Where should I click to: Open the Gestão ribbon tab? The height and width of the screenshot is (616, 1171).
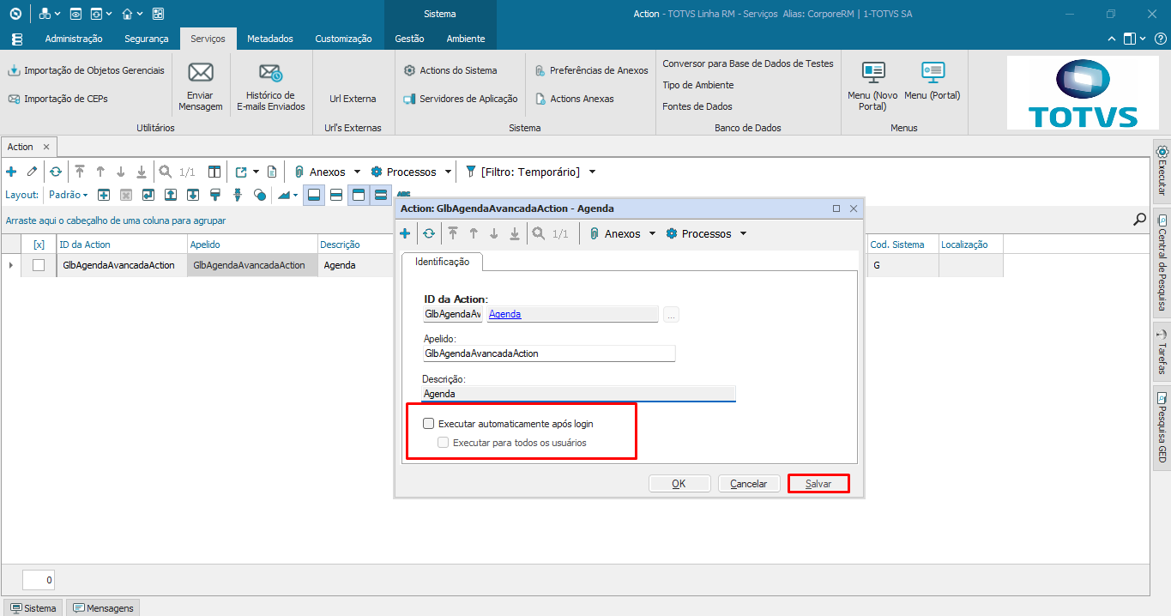tap(409, 39)
